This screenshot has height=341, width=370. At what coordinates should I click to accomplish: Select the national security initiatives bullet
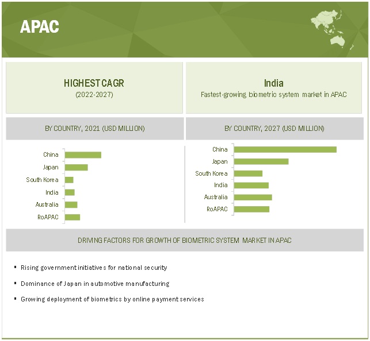click(x=94, y=268)
